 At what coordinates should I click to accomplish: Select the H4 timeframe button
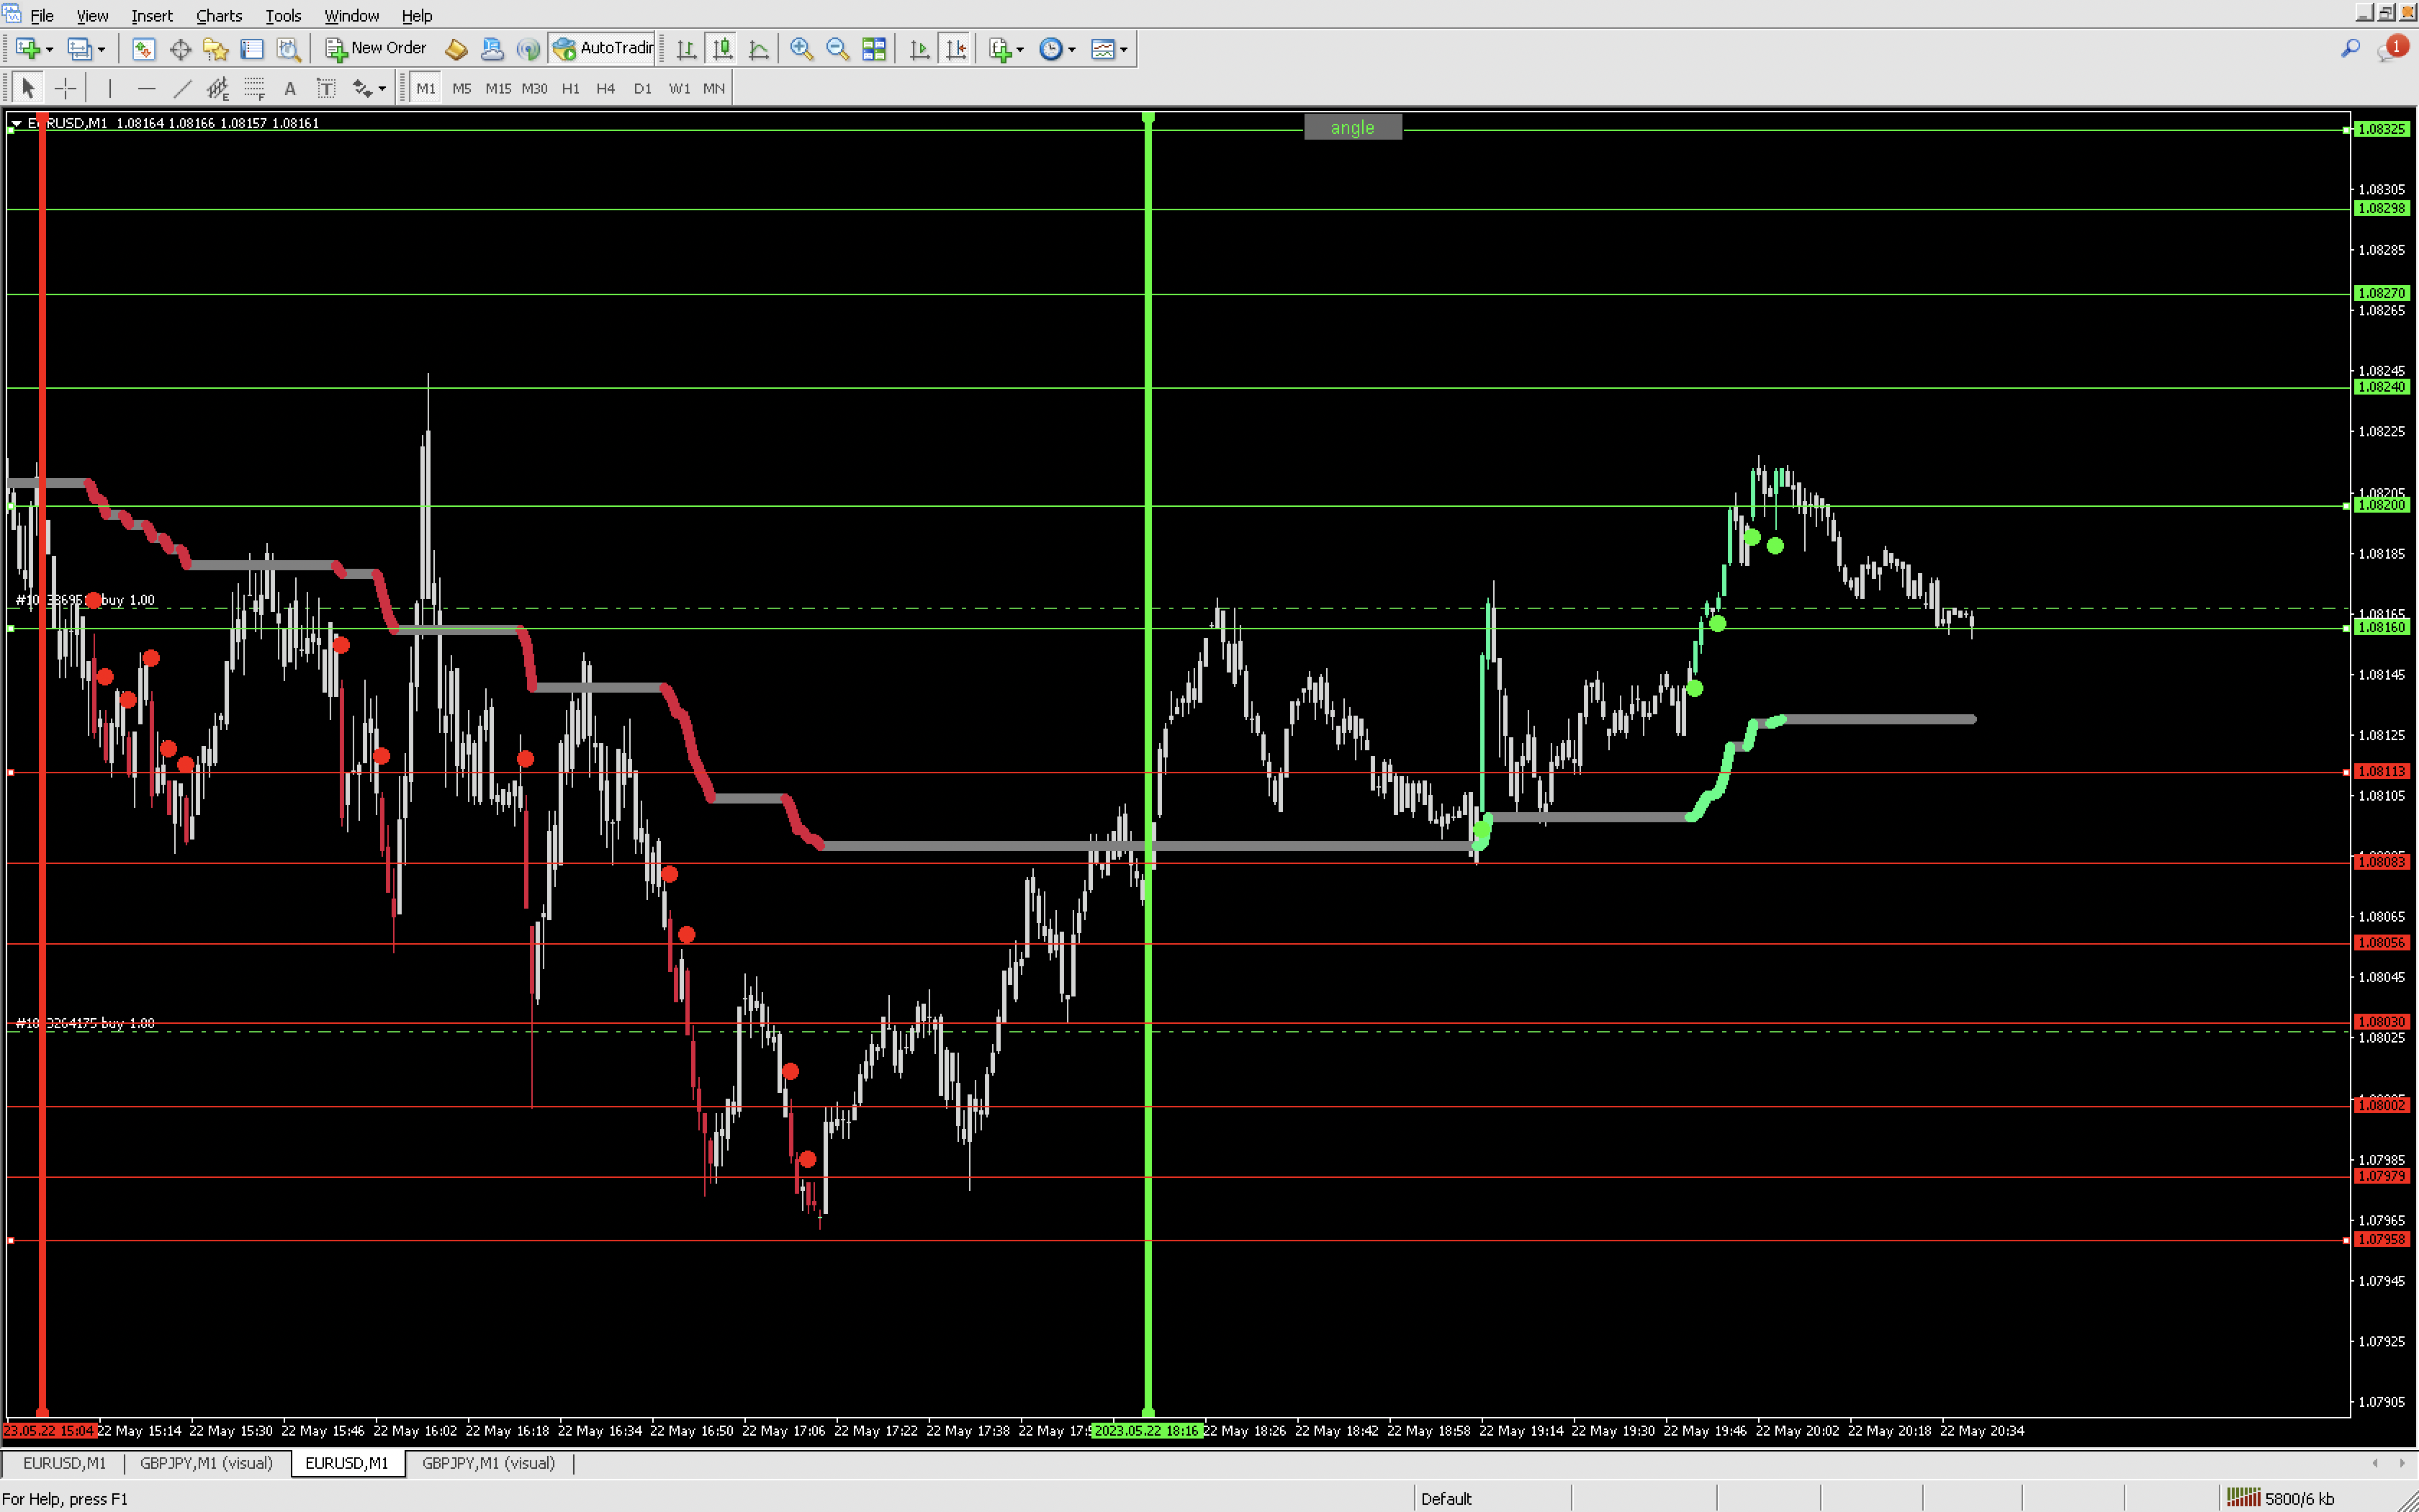click(605, 89)
